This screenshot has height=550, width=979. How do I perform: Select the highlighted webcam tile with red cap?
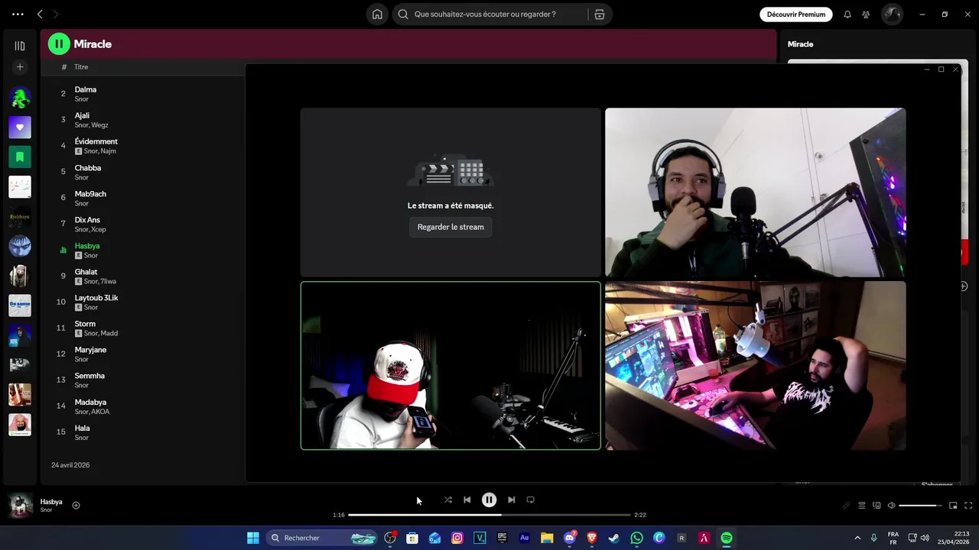[x=450, y=366]
